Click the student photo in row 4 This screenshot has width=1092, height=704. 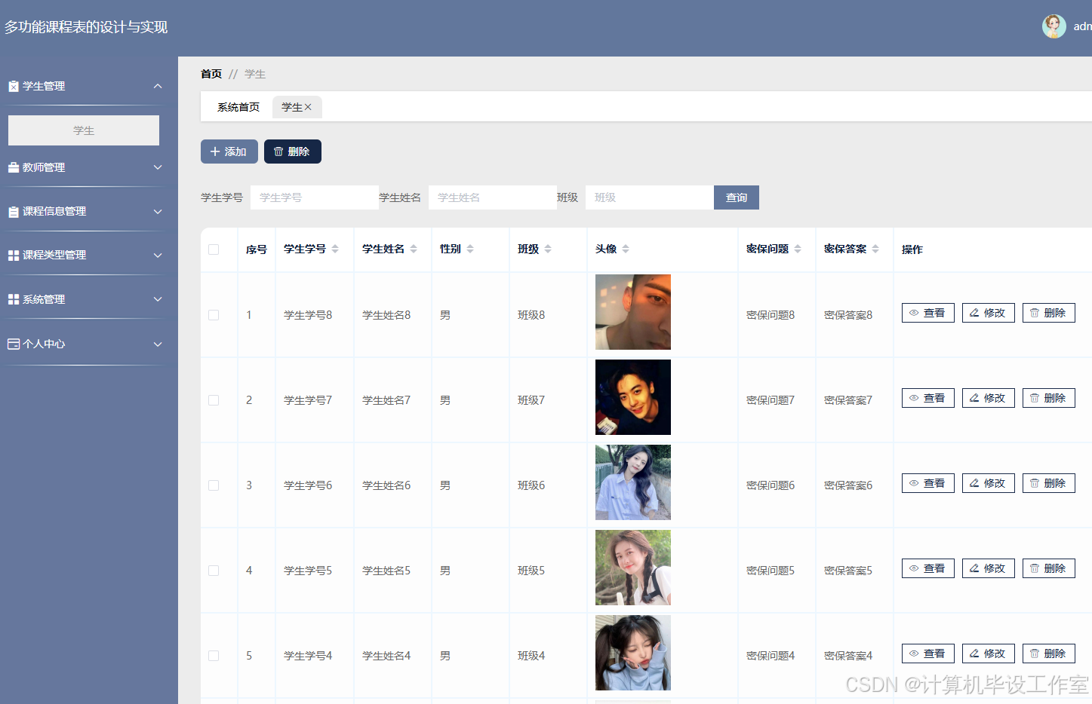(632, 568)
